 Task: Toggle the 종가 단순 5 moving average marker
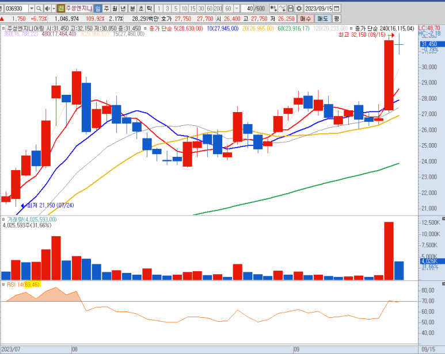(145, 29)
